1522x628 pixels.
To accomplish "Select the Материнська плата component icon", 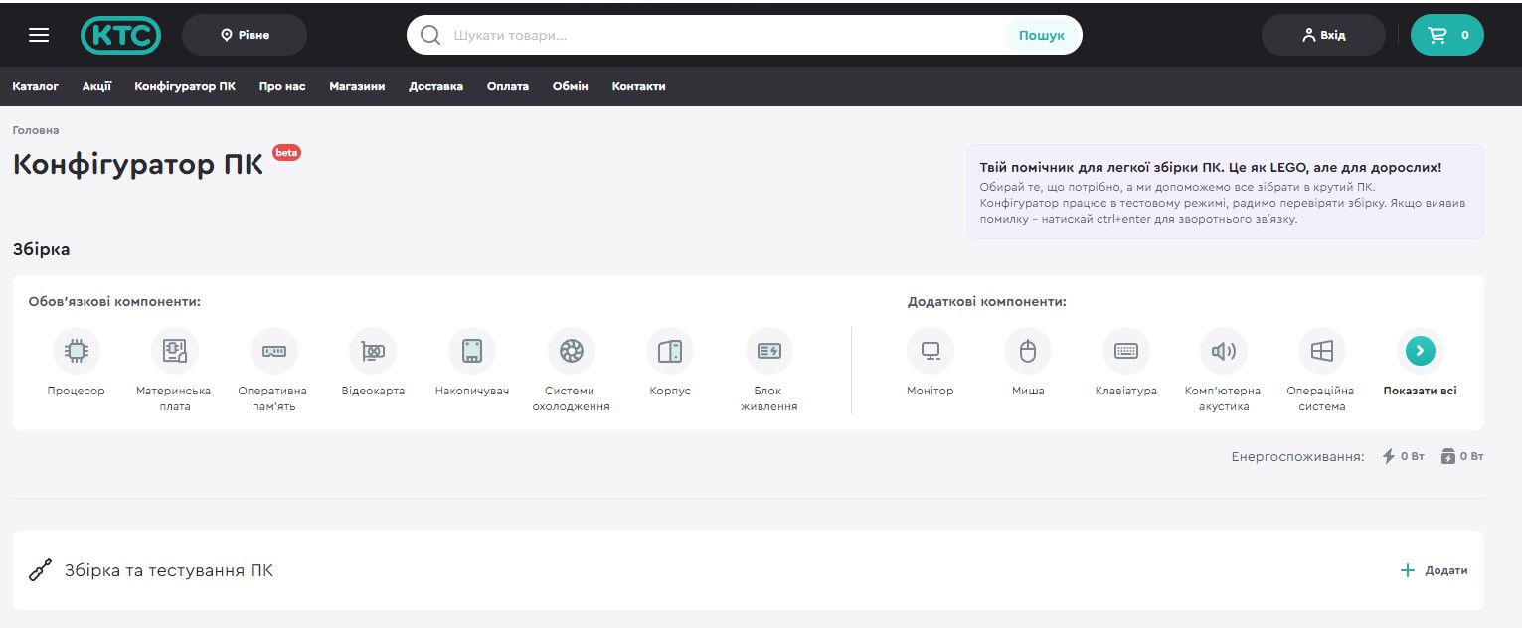I will 175,351.
